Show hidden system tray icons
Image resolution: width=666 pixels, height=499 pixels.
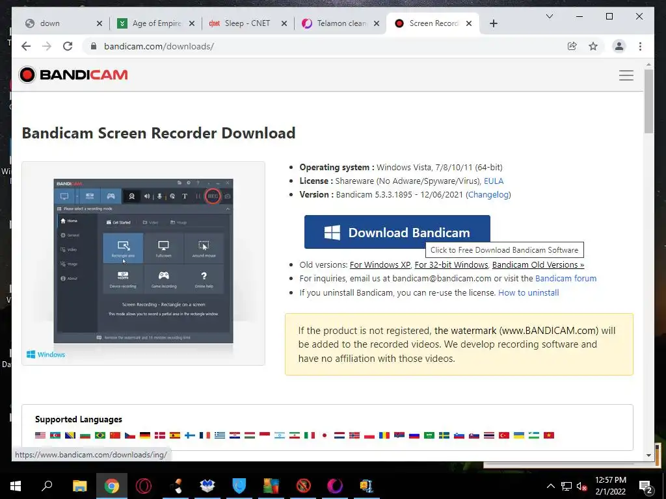point(550,486)
